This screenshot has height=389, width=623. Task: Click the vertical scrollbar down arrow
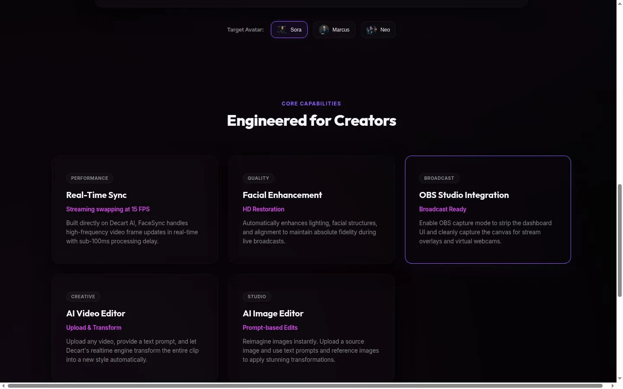pos(620,379)
